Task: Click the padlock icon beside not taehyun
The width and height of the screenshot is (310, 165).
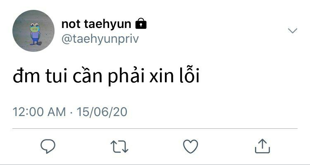Action: pos(141,23)
